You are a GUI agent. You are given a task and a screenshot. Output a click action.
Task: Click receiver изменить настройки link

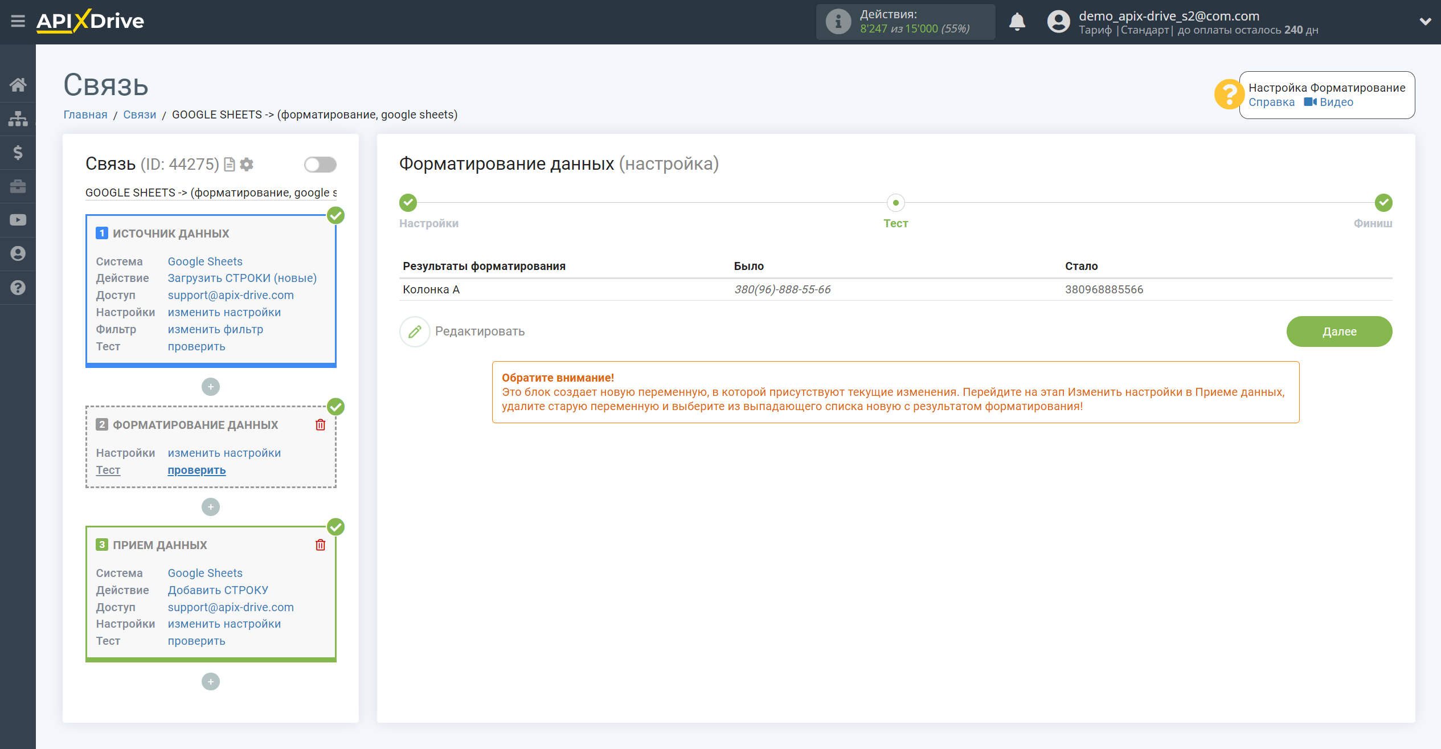point(224,624)
